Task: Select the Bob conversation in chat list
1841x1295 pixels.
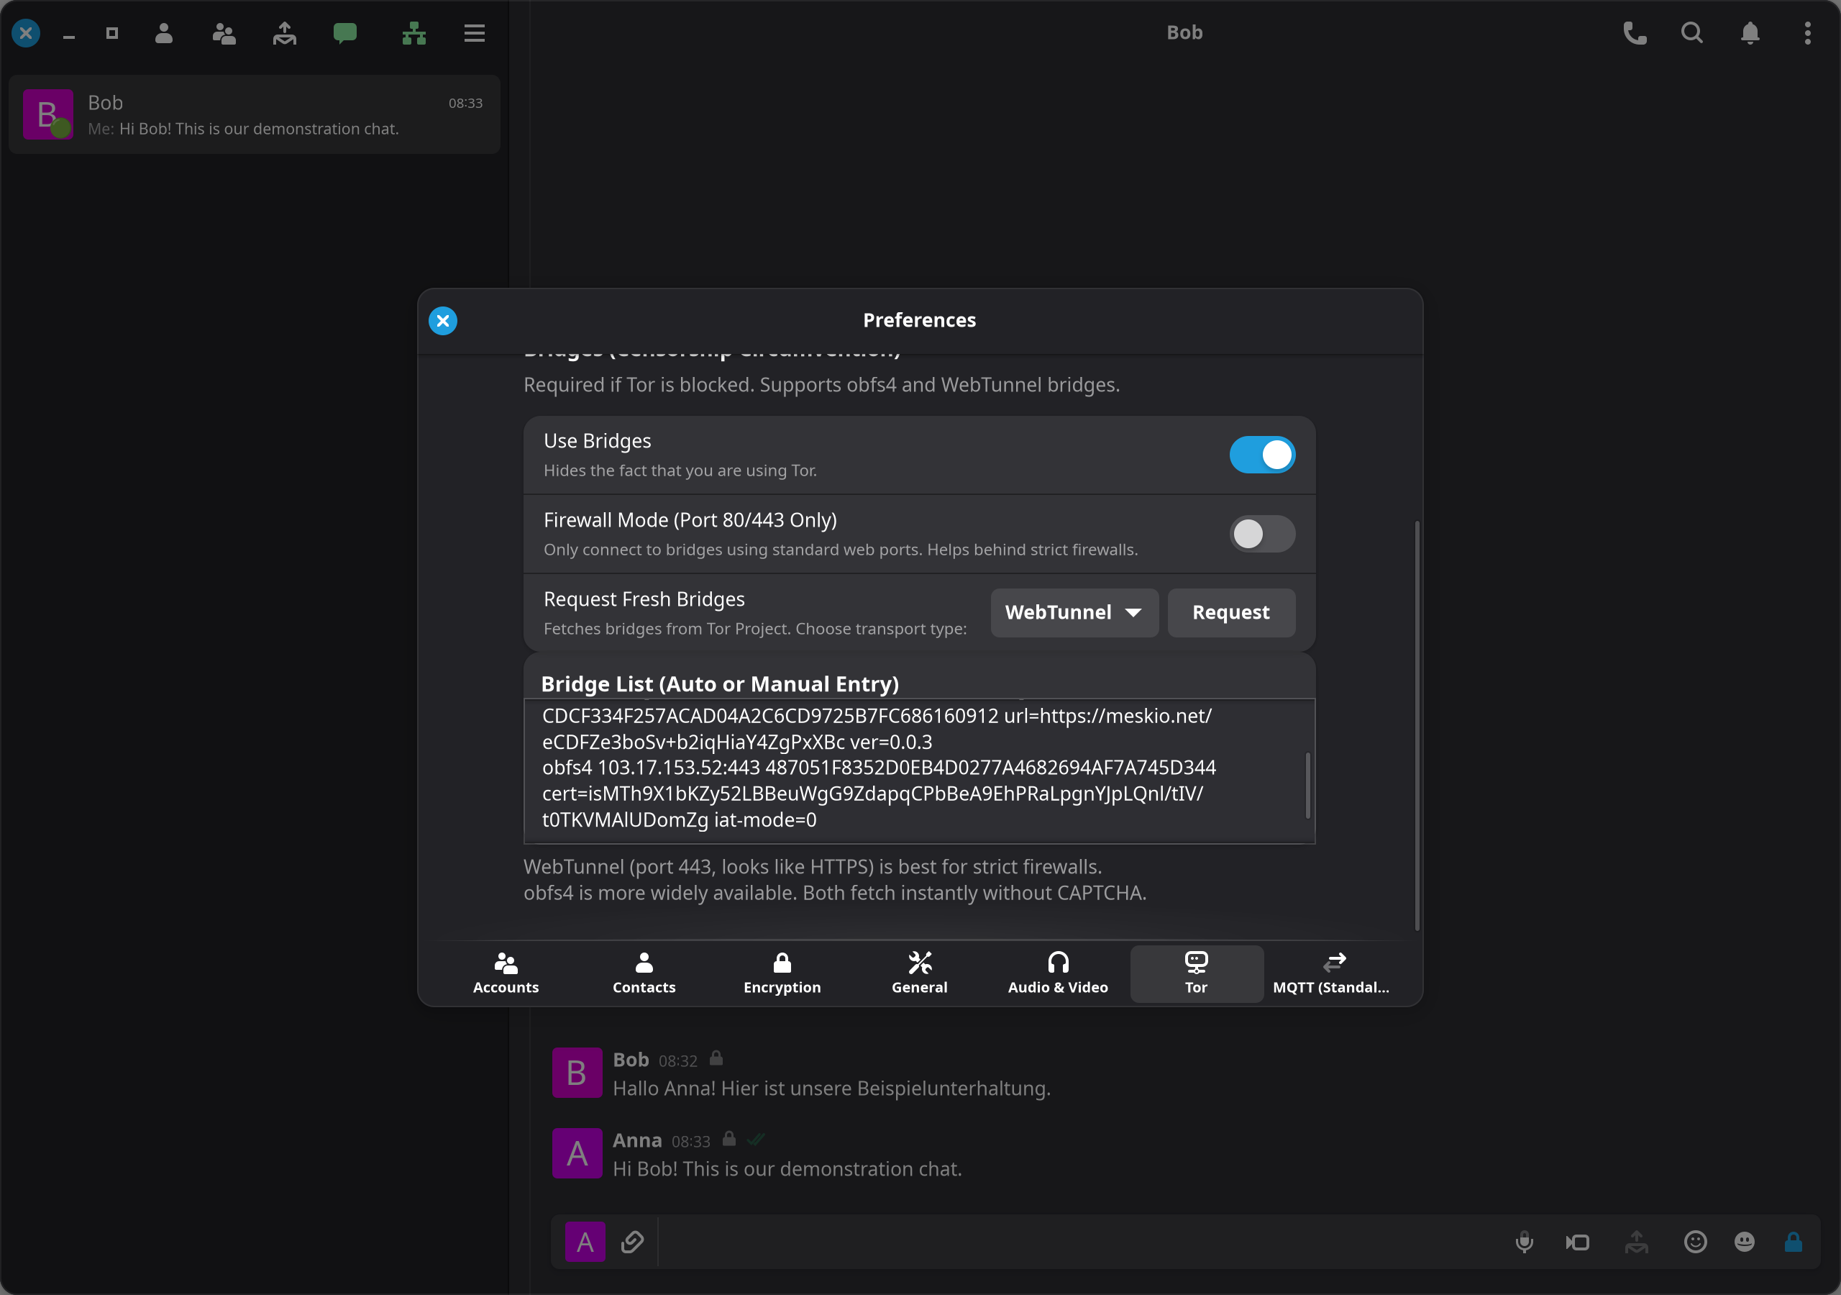Action: pos(254,114)
